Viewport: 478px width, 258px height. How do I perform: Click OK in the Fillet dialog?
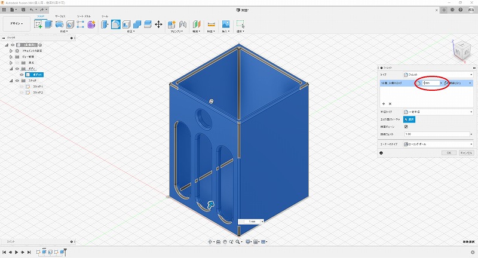point(449,153)
